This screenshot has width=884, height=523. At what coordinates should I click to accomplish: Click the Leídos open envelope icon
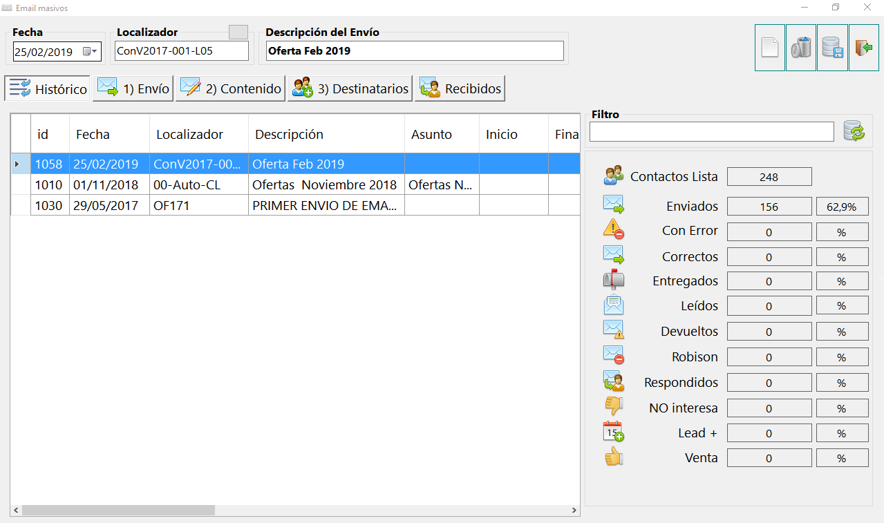point(614,305)
